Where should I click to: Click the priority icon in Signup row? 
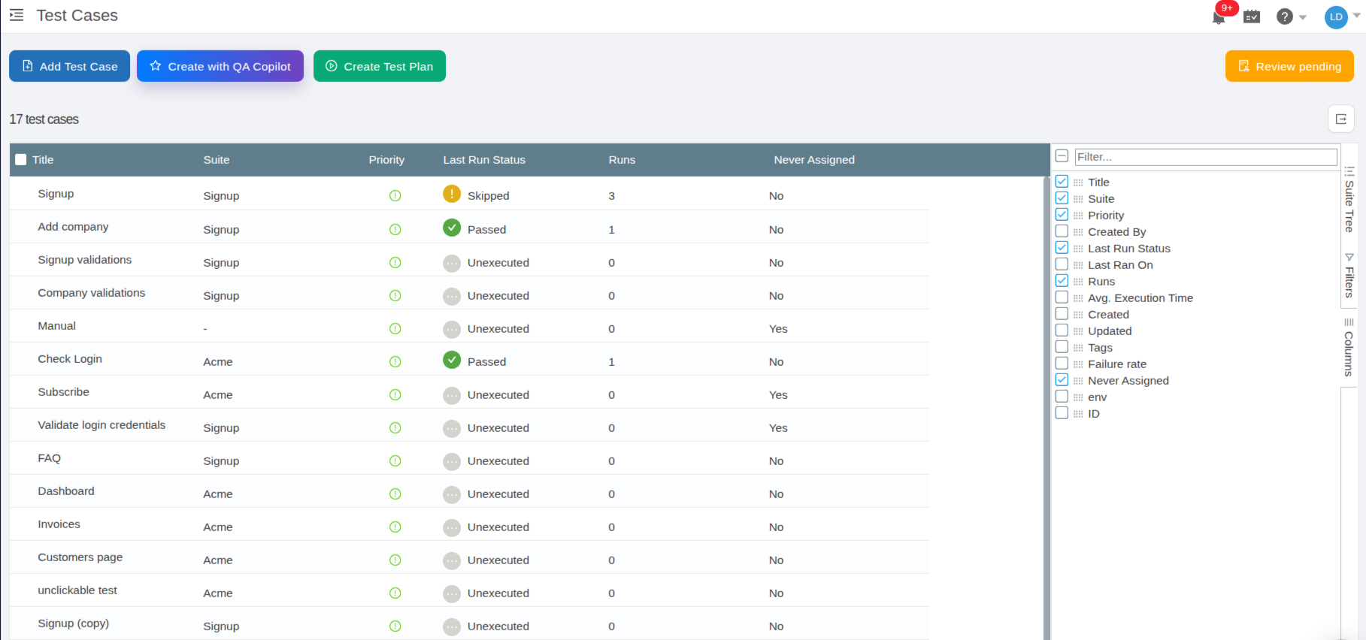(x=395, y=196)
